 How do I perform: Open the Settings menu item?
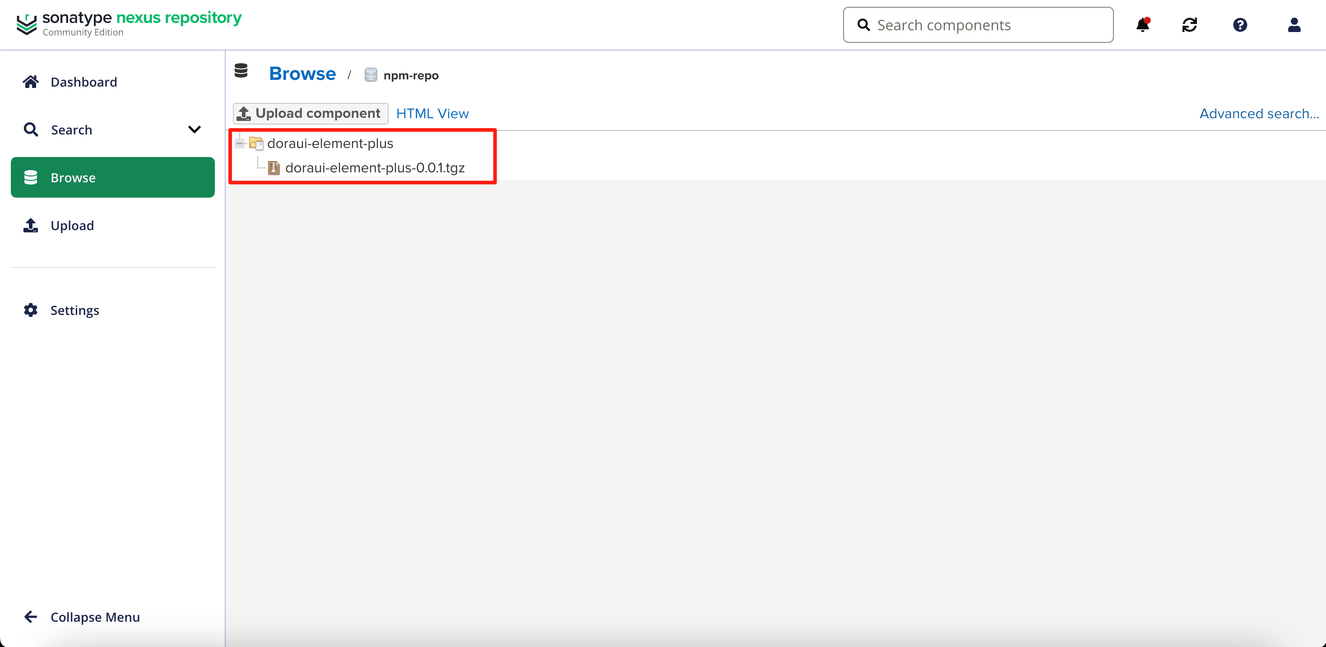pyautogui.click(x=74, y=310)
